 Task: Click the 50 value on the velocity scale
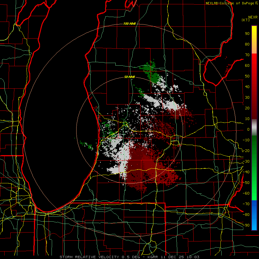point(247,76)
